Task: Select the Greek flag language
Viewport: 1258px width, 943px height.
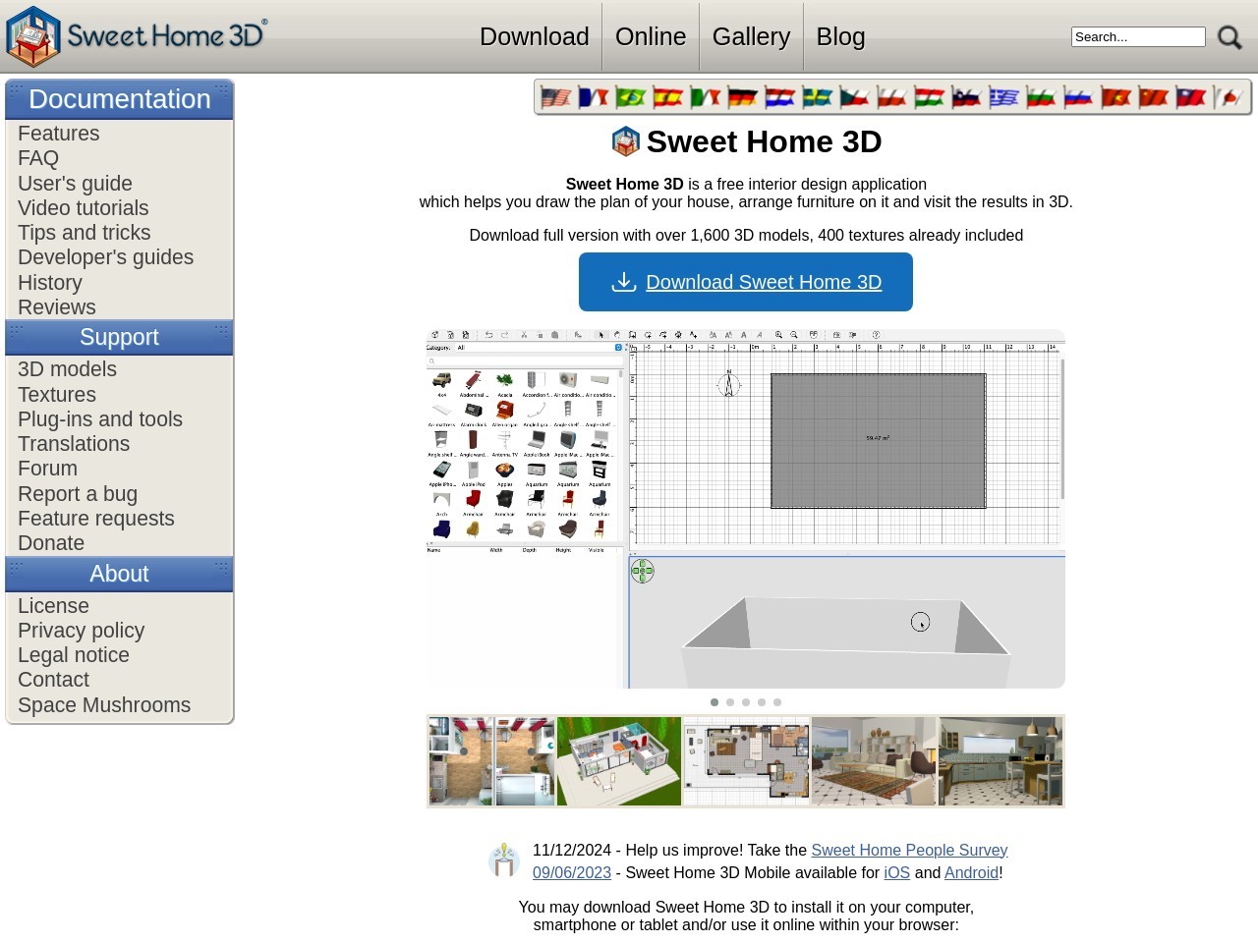Action: [x=1004, y=97]
